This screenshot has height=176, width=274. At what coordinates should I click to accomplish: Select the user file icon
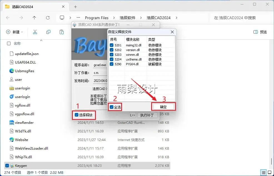pyautogui.click(x=12, y=79)
